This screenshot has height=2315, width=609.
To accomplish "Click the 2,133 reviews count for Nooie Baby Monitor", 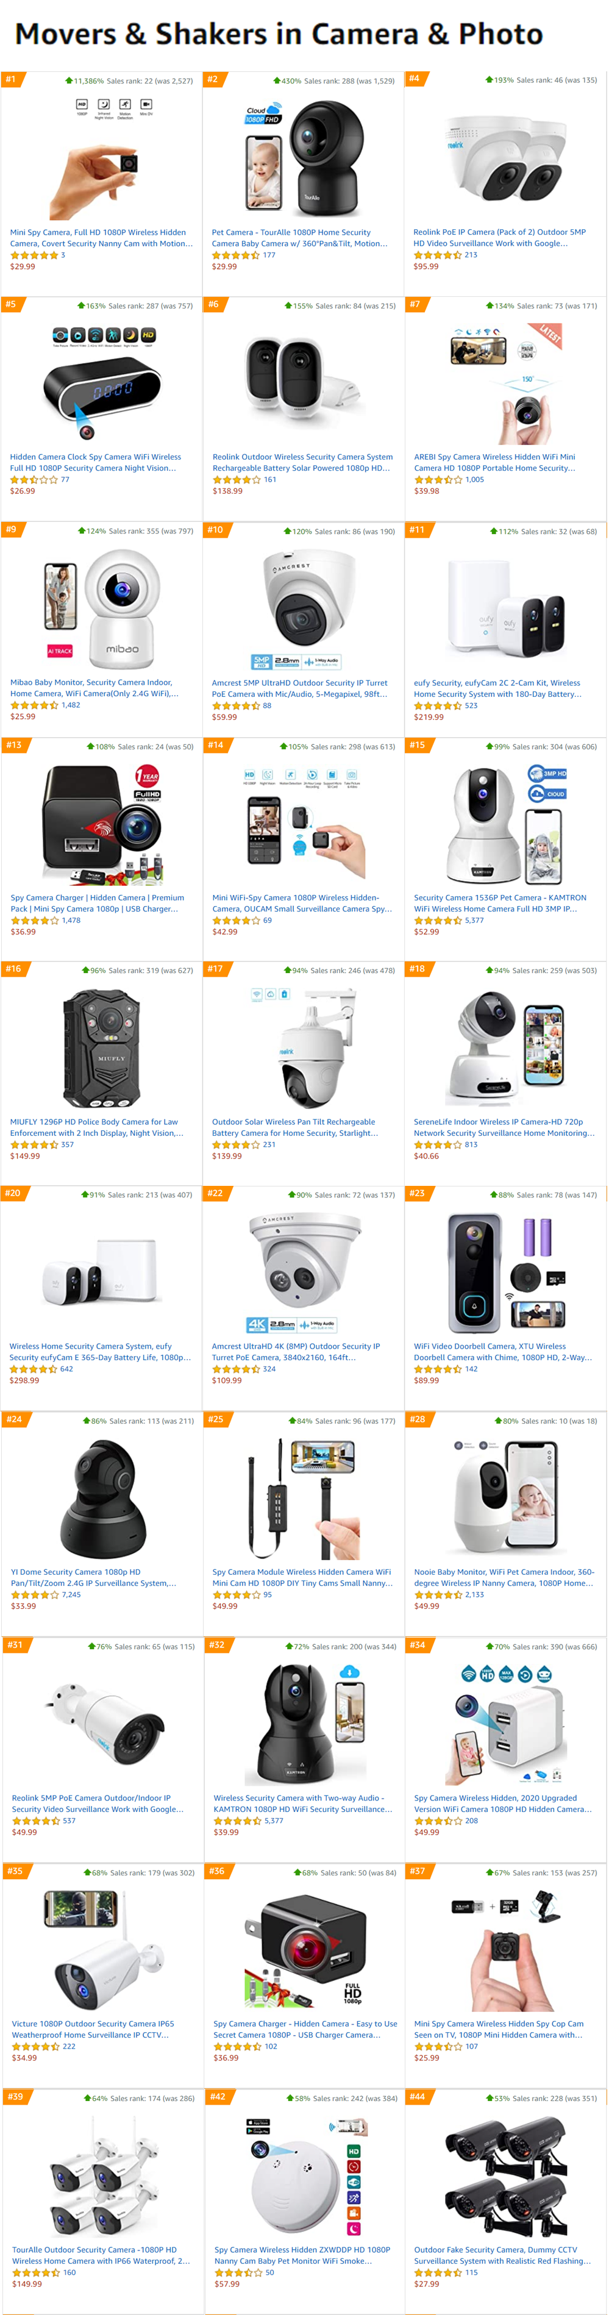I will coord(474,1594).
